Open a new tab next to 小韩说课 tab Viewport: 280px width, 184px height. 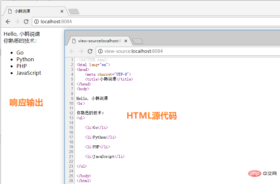[74, 12]
